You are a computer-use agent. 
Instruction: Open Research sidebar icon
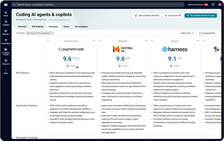click(x=6, y=62)
